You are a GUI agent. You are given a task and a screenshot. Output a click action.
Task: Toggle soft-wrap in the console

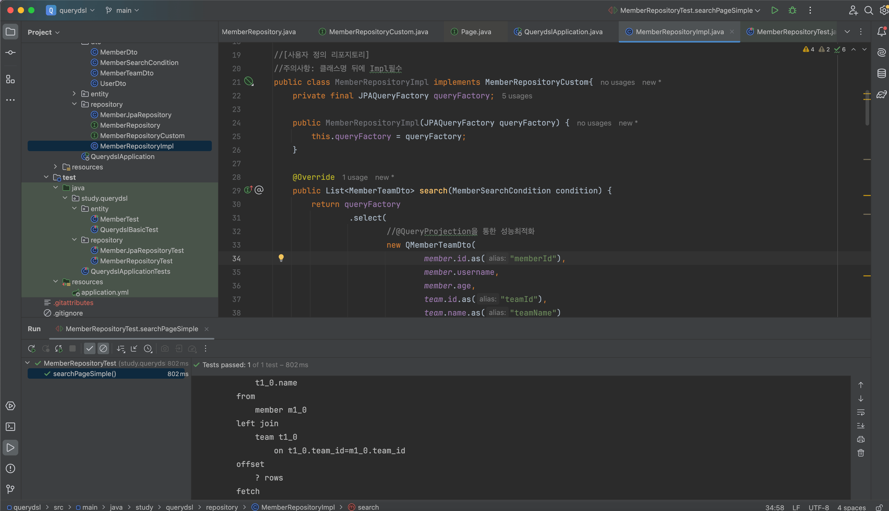861,412
